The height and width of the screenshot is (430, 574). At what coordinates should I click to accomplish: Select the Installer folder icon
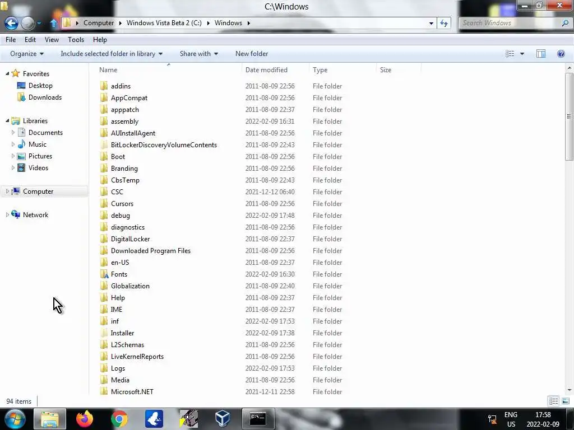pos(104,333)
